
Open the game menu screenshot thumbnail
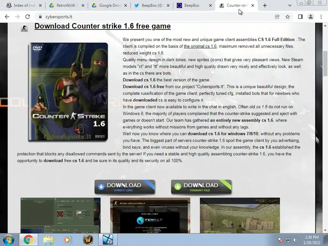(61, 216)
